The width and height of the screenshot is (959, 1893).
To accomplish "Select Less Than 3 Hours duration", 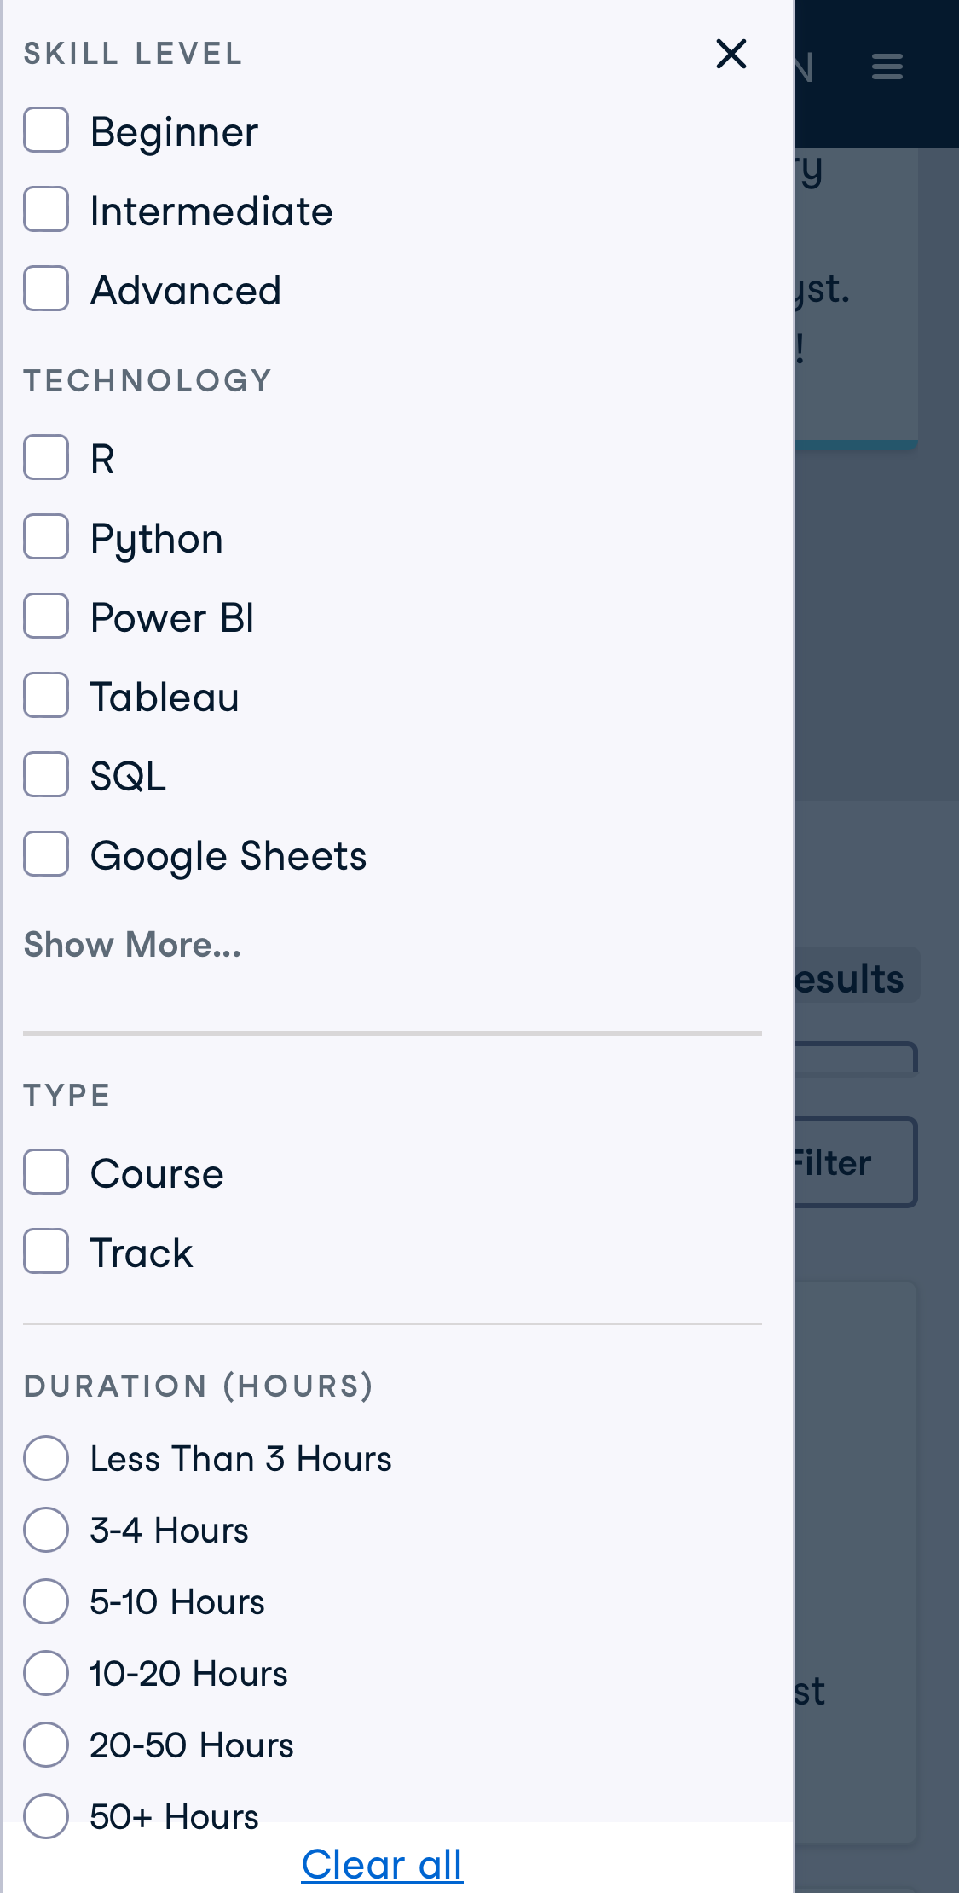I will [46, 1458].
